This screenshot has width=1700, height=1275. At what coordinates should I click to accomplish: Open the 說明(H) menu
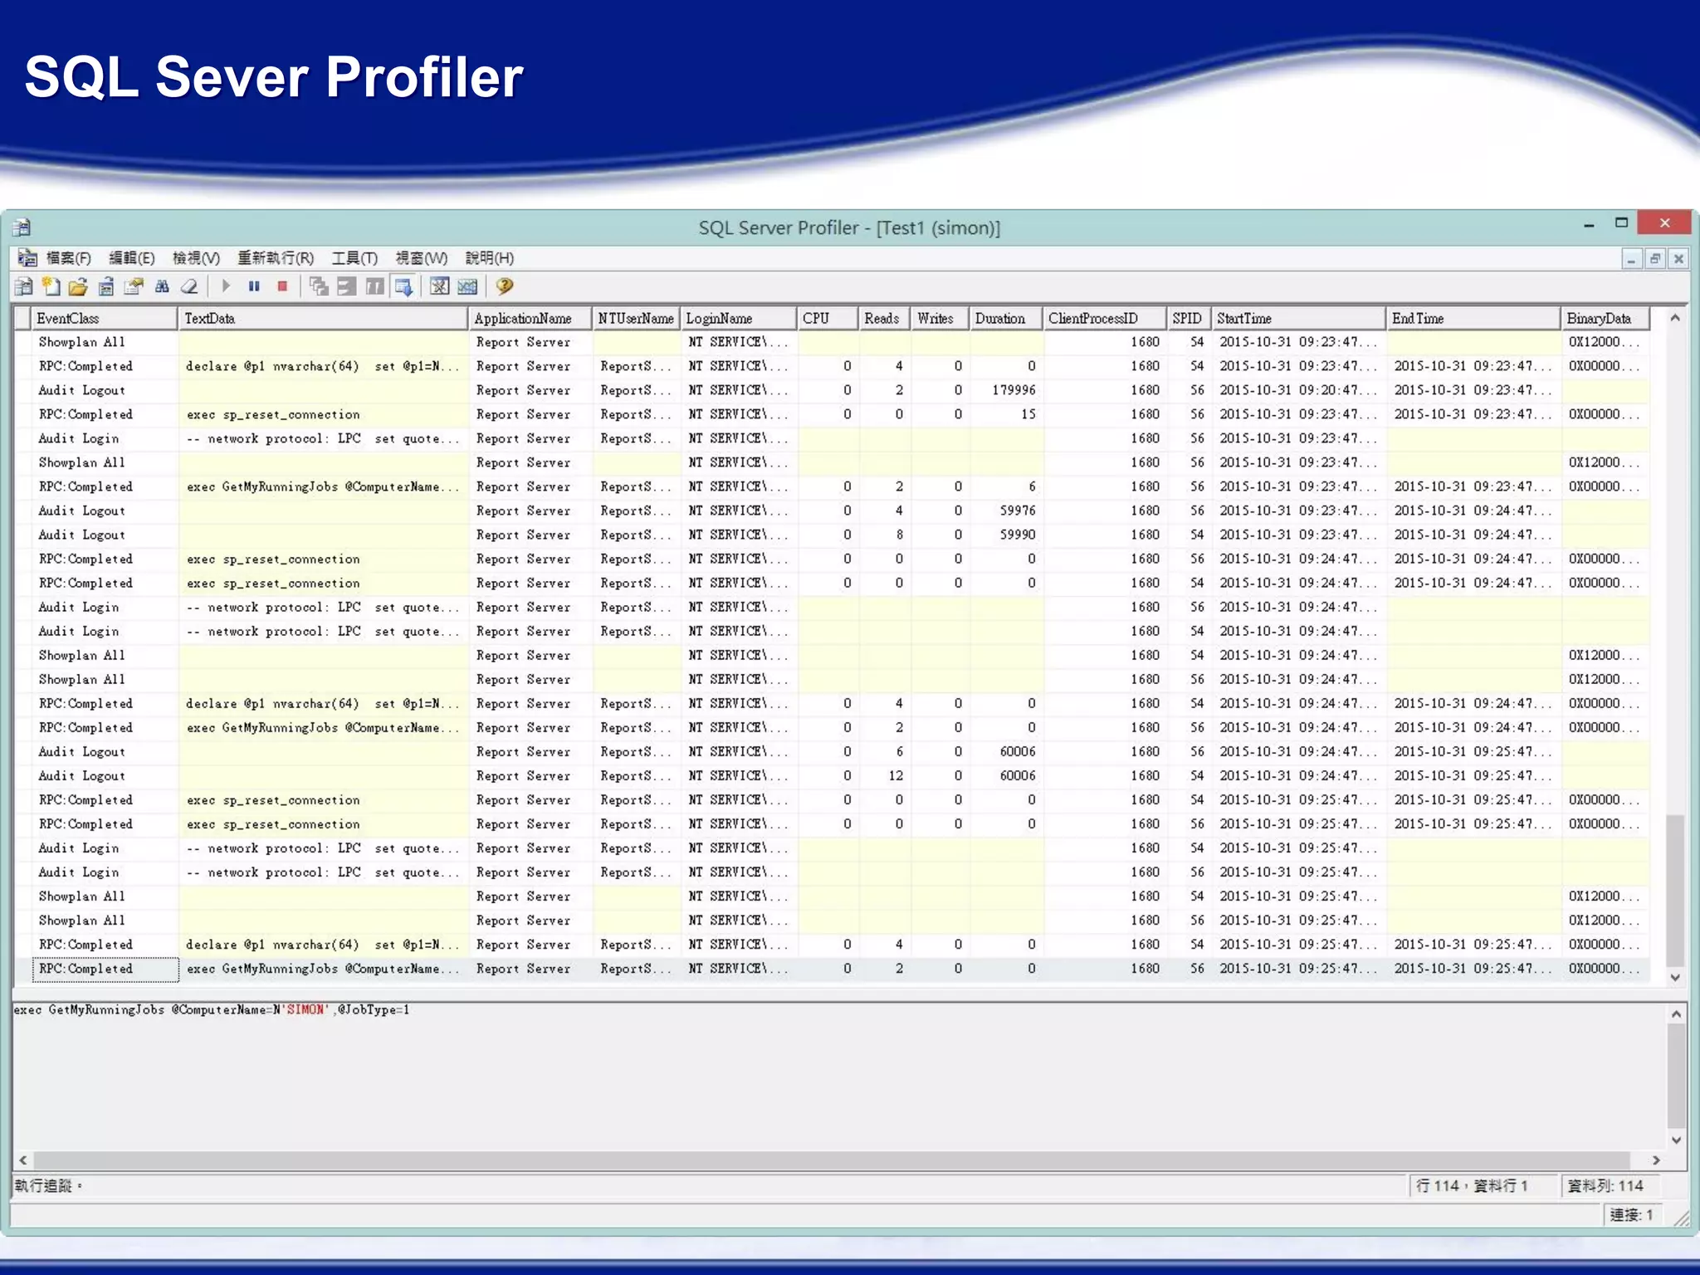coord(490,258)
